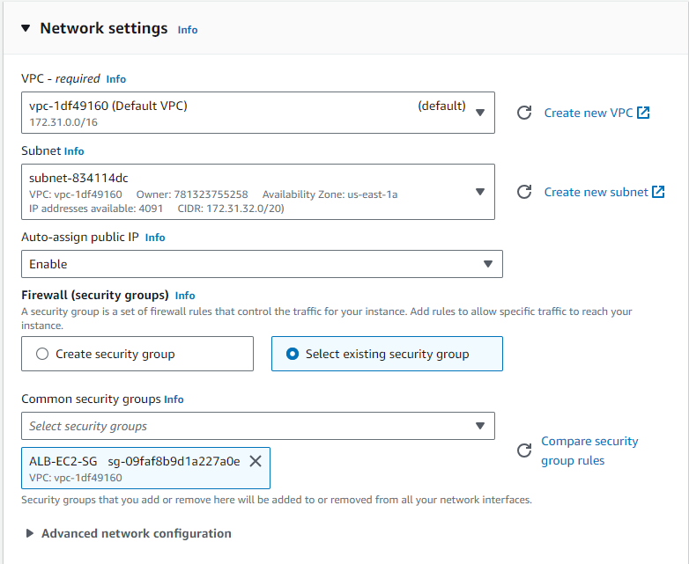The height and width of the screenshot is (564, 689).
Task: Open Info link next to Network settings
Action: [x=188, y=30]
